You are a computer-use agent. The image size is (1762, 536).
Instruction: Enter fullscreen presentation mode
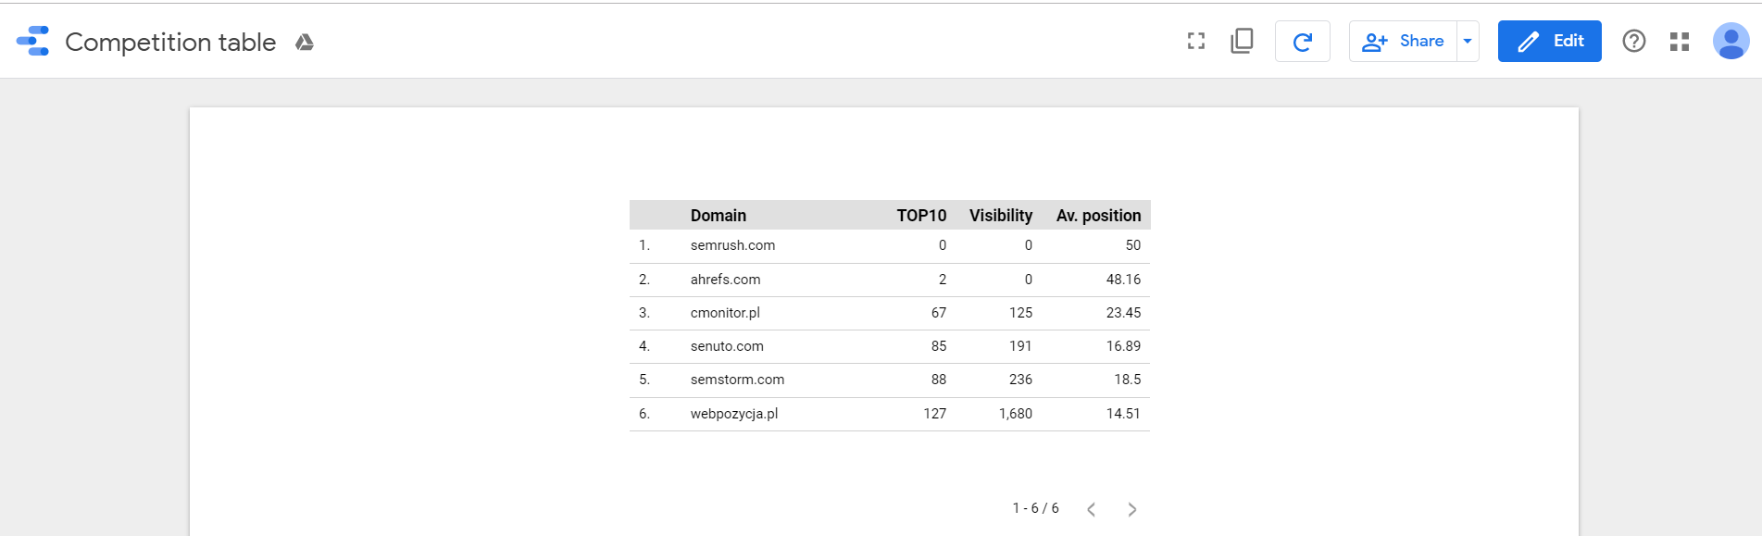tap(1196, 41)
